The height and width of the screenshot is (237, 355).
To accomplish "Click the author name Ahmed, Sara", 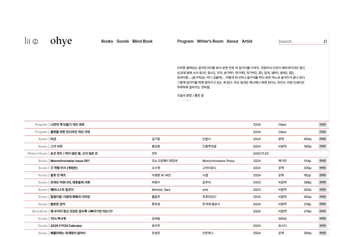I will tap(161, 190).
